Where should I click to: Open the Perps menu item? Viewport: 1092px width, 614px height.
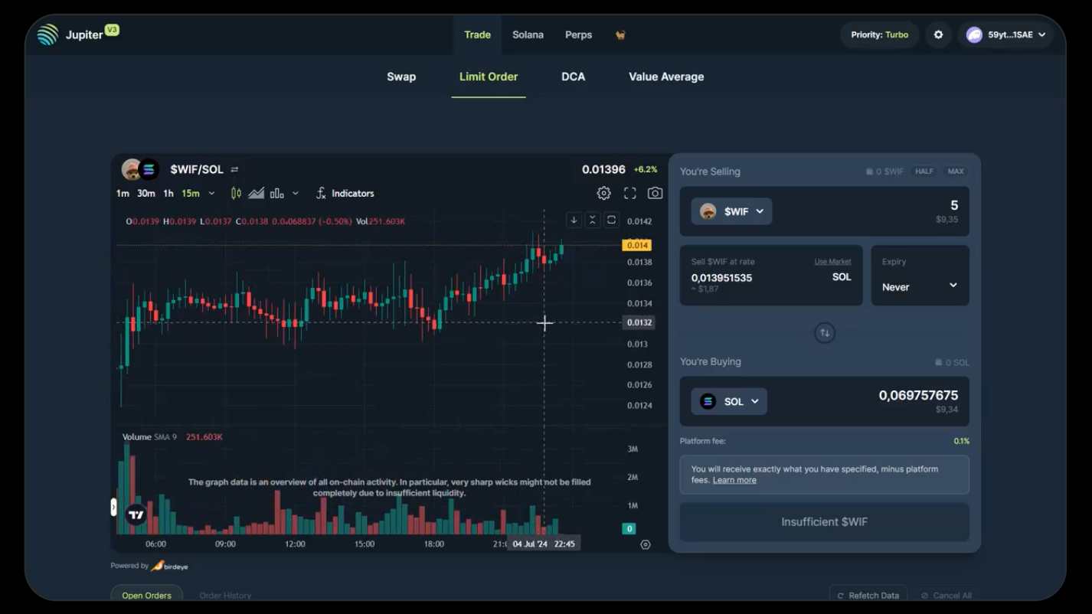tap(578, 34)
